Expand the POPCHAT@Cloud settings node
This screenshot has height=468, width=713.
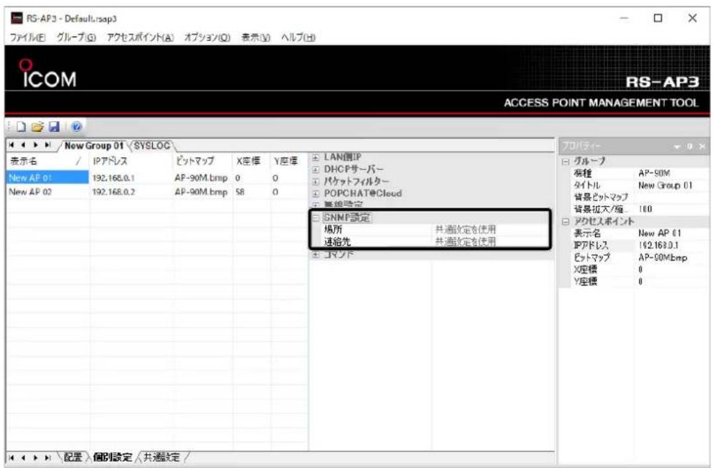pos(315,193)
